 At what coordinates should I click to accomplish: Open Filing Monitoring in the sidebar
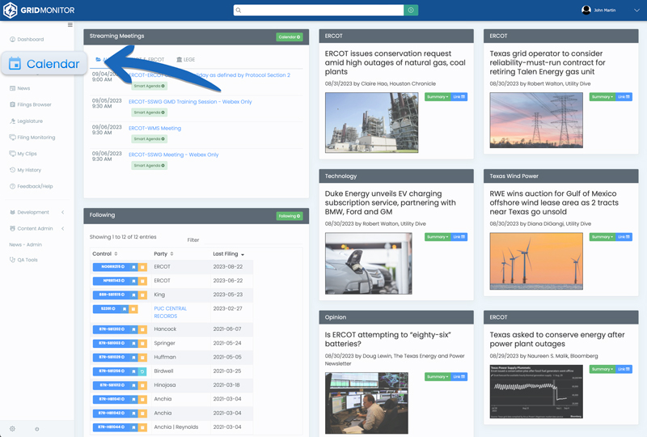(32, 138)
